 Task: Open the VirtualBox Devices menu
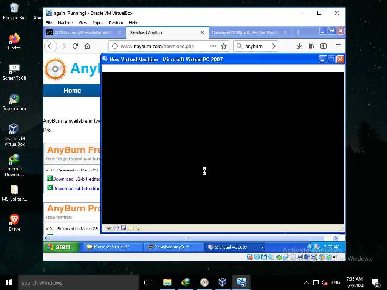click(x=116, y=23)
